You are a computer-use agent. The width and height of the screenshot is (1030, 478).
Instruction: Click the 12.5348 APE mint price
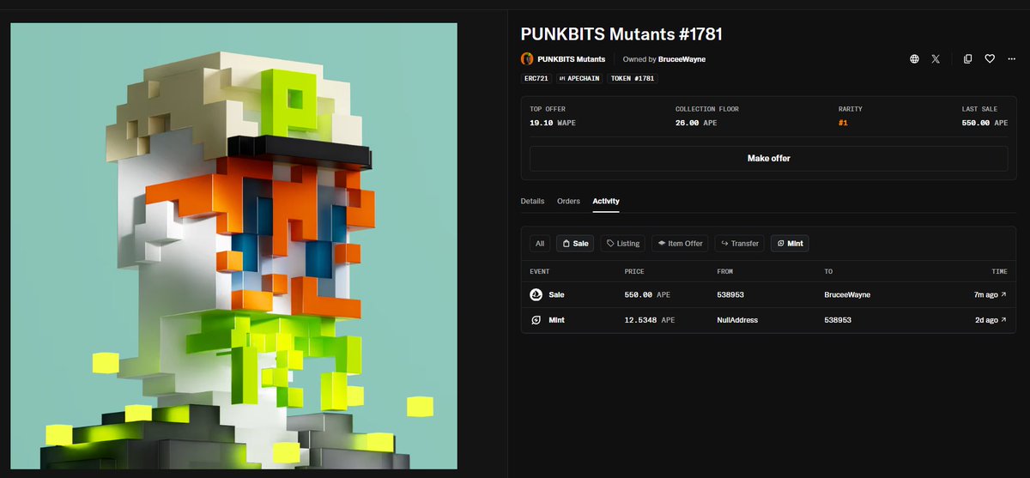(x=650, y=320)
